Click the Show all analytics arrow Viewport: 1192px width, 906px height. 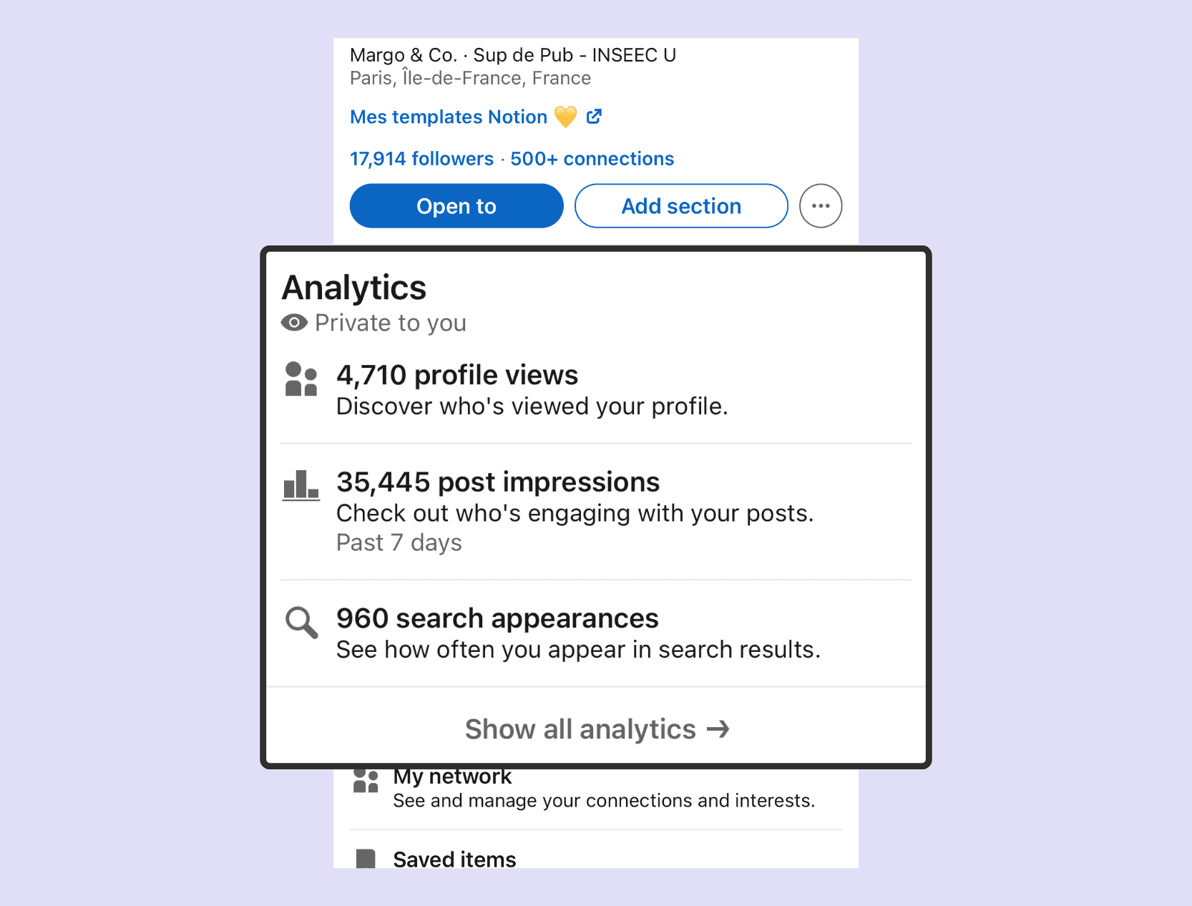[x=718, y=729]
